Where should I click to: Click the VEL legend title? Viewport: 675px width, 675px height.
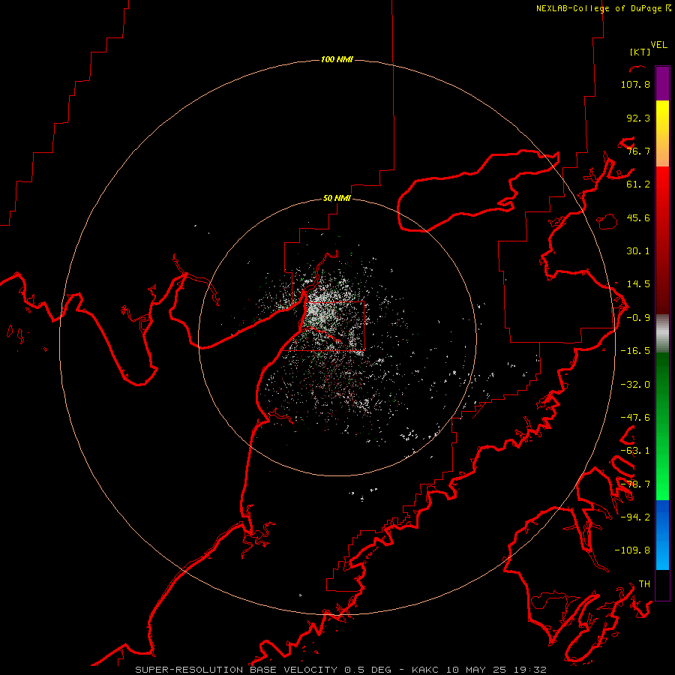(x=658, y=45)
